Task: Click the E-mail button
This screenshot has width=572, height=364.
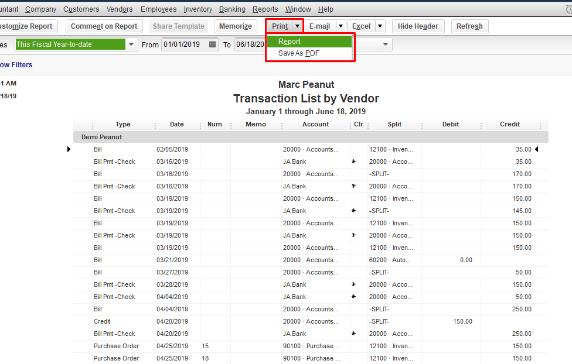Action: [x=319, y=26]
